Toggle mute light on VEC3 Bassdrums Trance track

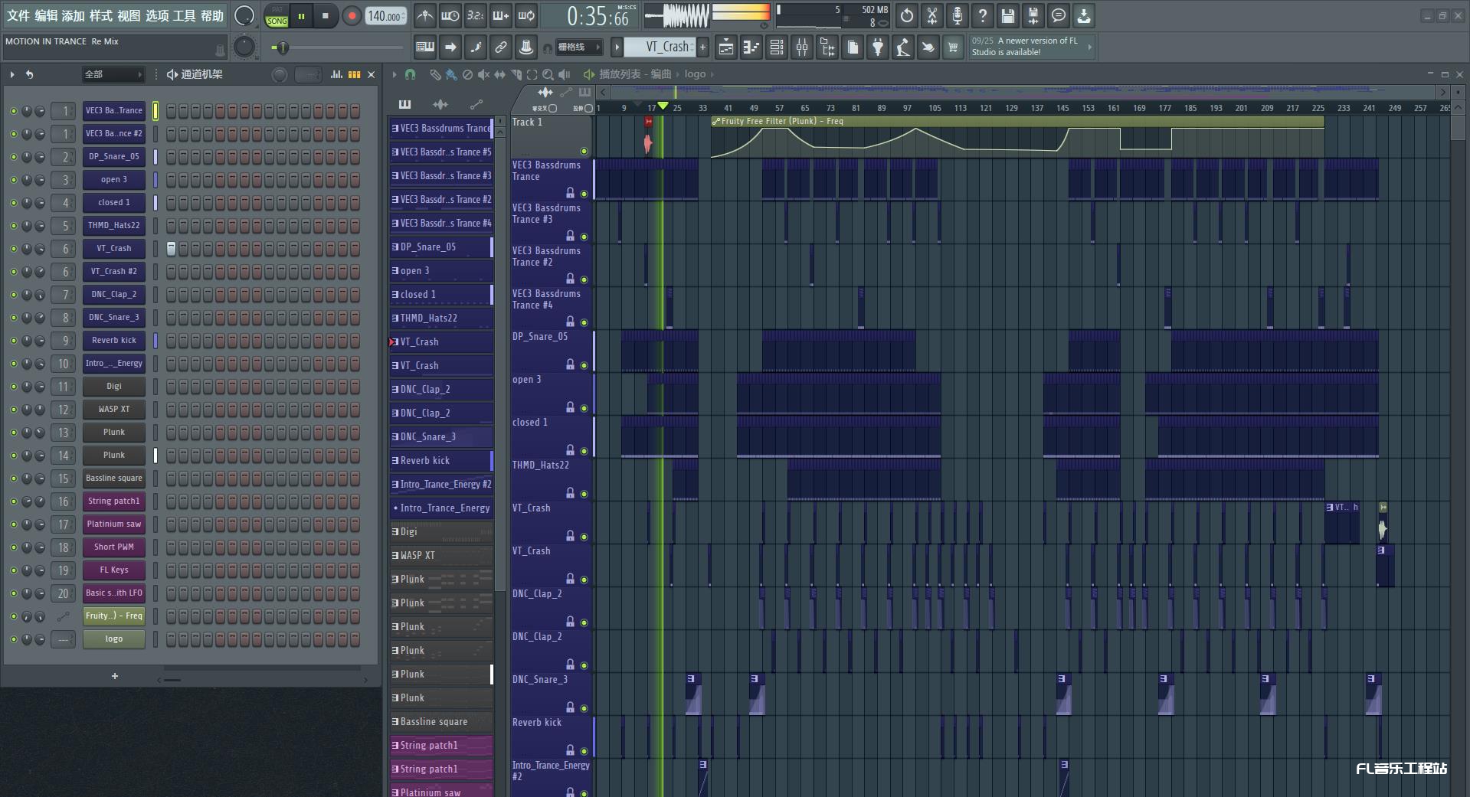[584, 194]
